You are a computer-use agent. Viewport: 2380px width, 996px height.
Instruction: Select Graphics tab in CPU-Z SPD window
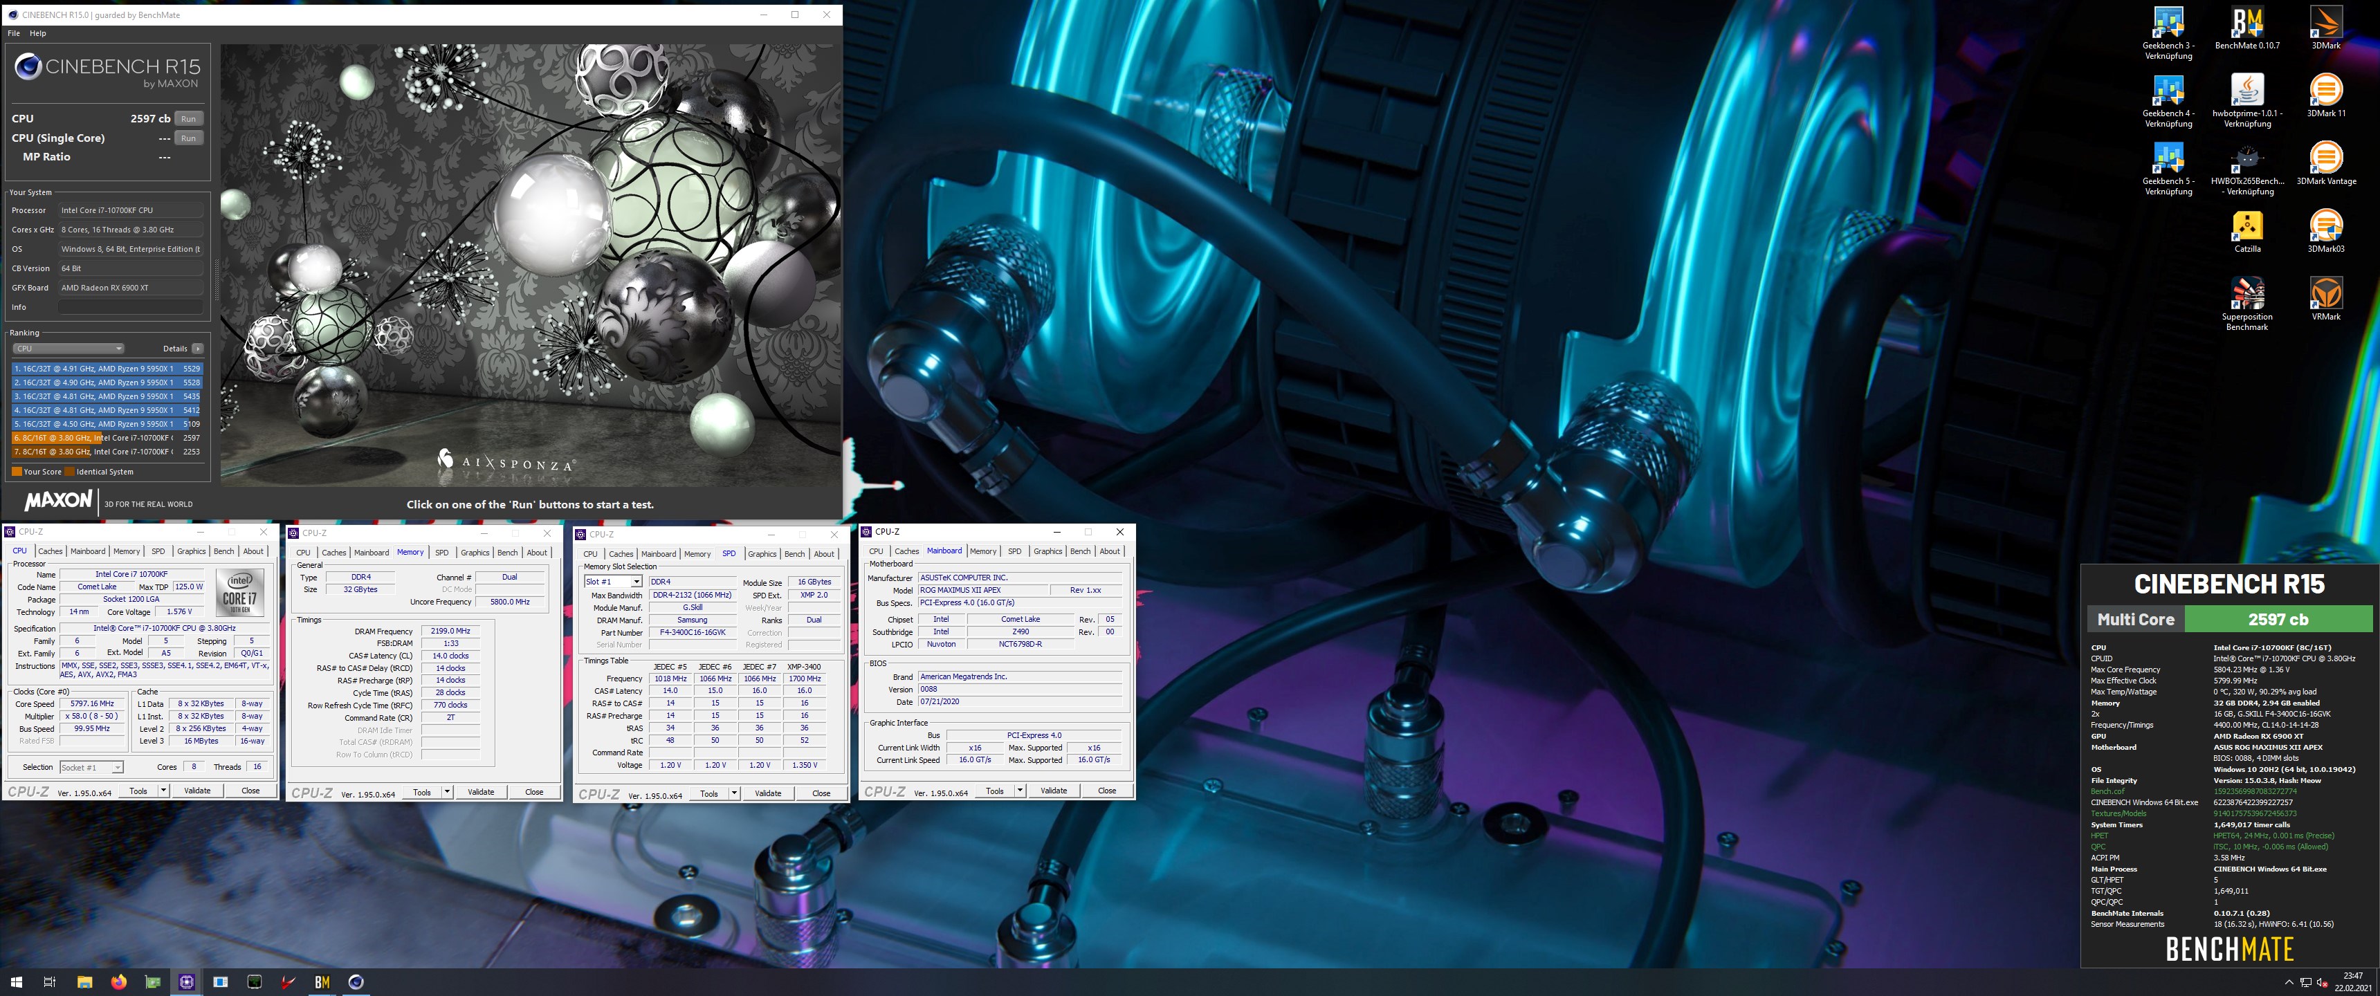point(762,553)
